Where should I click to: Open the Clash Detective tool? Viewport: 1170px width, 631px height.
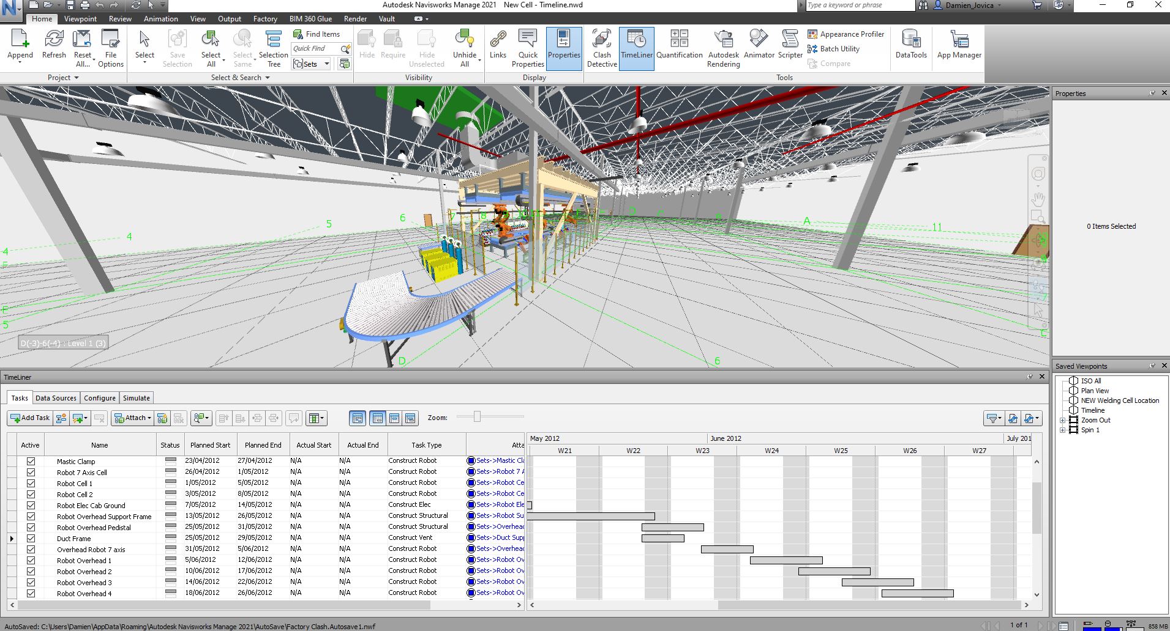pyautogui.click(x=601, y=48)
